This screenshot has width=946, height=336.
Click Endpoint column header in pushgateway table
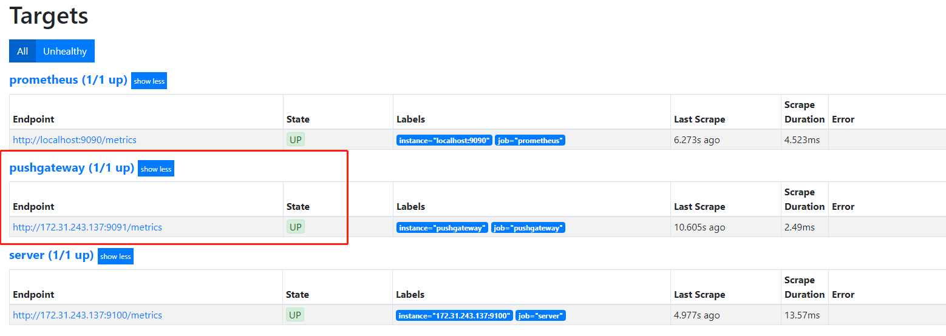(x=33, y=207)
